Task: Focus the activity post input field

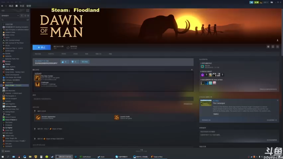Action: (x=113, y=99)
